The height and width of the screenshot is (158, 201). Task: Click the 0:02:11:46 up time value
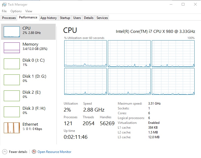point(76,137)
